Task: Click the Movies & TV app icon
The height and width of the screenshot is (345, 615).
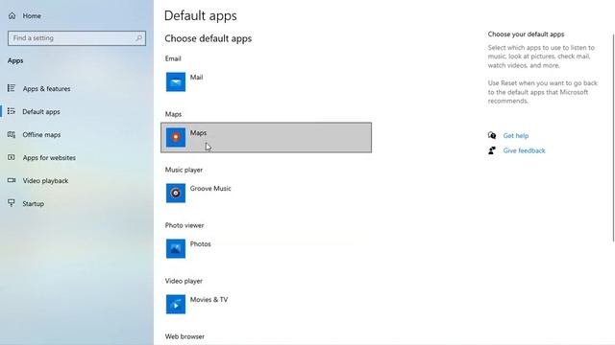Action: click(176, 304)
